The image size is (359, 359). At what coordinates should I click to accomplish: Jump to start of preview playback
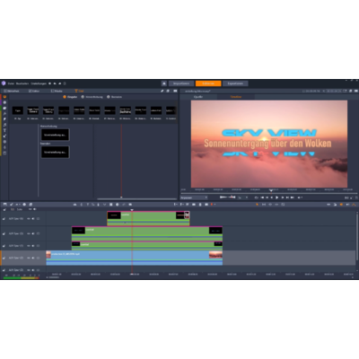coord(262,197)
